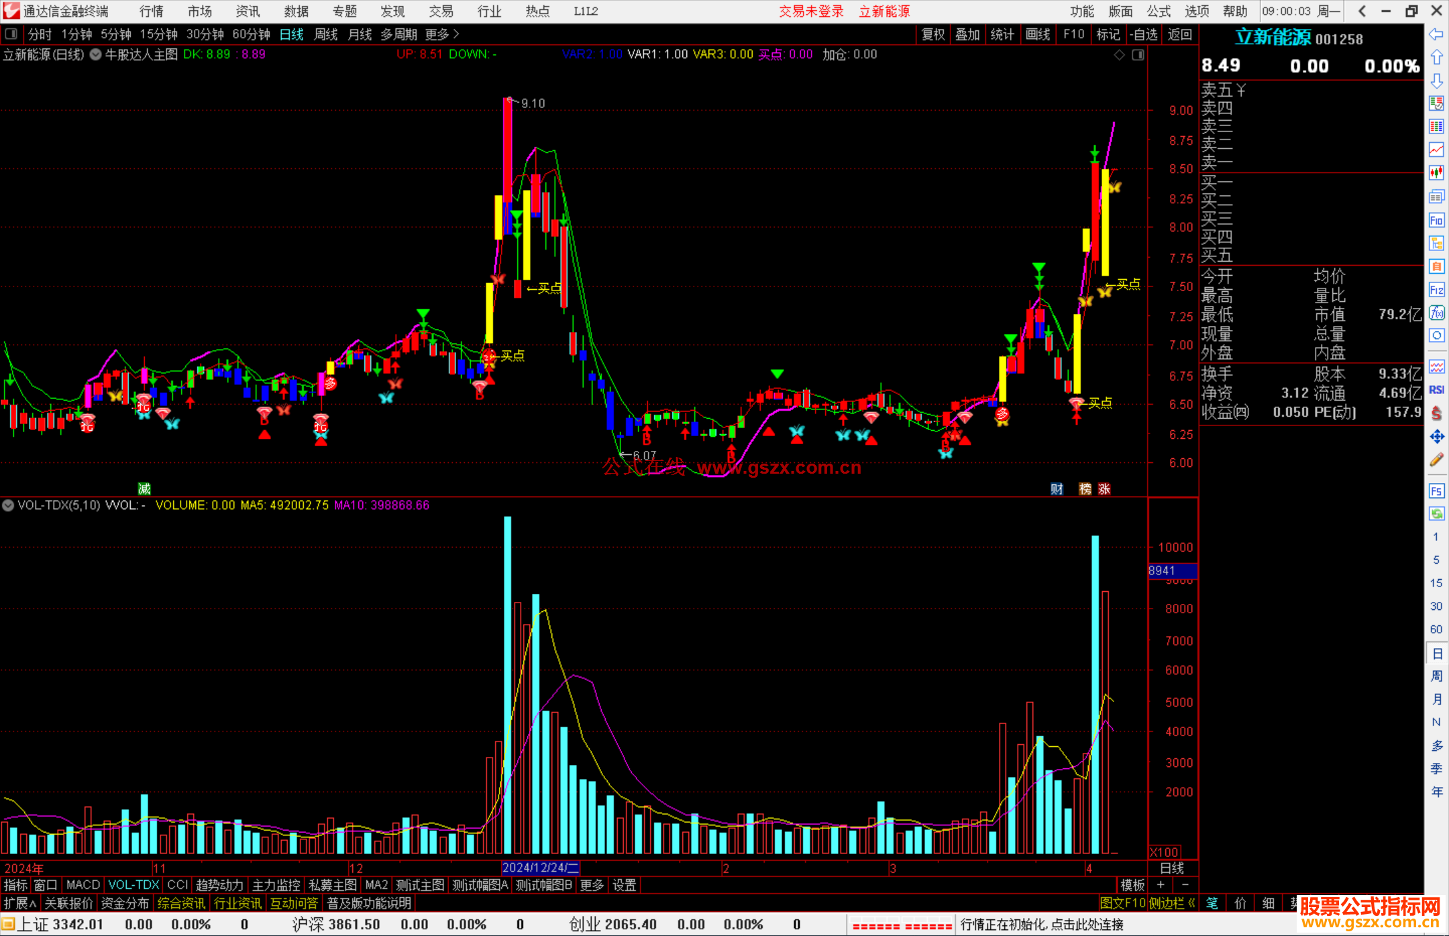Image resolution: width=1449 pixels, height=936 pixels.
Task: Open the f(x) formula manager icon
Action: (1436, 313)
